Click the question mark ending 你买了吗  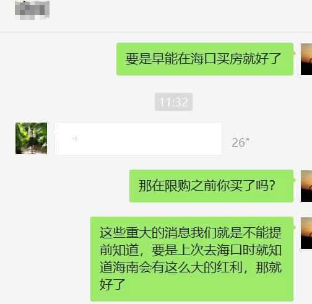point(272,186)
